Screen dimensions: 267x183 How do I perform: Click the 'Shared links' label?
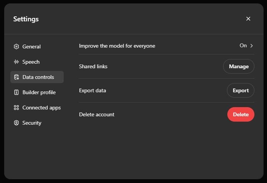pyautogui.click(x=93, y=66)
